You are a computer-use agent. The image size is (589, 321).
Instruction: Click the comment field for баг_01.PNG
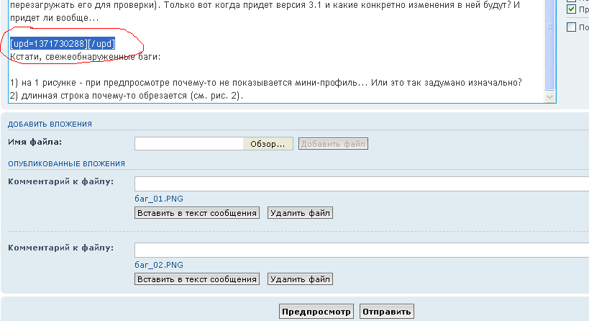(x=361, y=183)
